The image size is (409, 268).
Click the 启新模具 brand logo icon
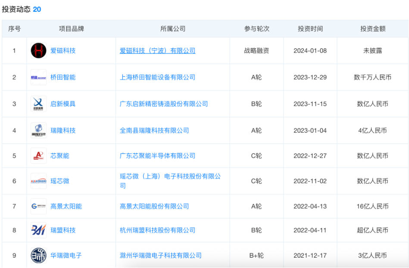click(x=39, y=104)
